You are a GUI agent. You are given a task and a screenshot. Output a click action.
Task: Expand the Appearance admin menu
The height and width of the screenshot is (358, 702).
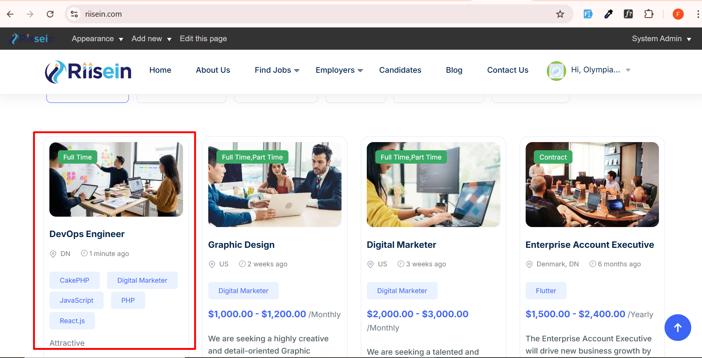tap(97, 39)
